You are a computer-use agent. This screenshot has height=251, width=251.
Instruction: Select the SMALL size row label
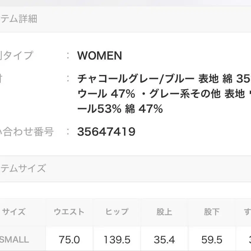point(15,239)
